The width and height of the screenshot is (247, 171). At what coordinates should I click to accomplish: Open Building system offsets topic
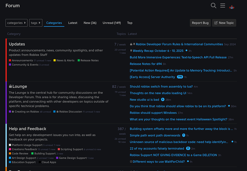point(181,129)
